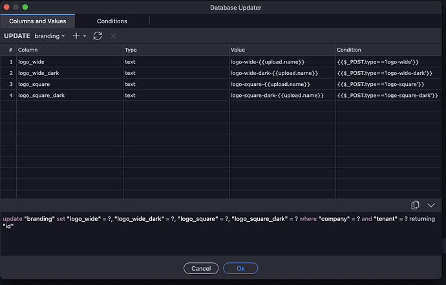Click the Value column header
This screenshot has width=446, height=285.
click(x=282, y=50)
